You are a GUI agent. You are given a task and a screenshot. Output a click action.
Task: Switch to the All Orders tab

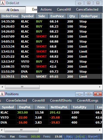(13, 10)
